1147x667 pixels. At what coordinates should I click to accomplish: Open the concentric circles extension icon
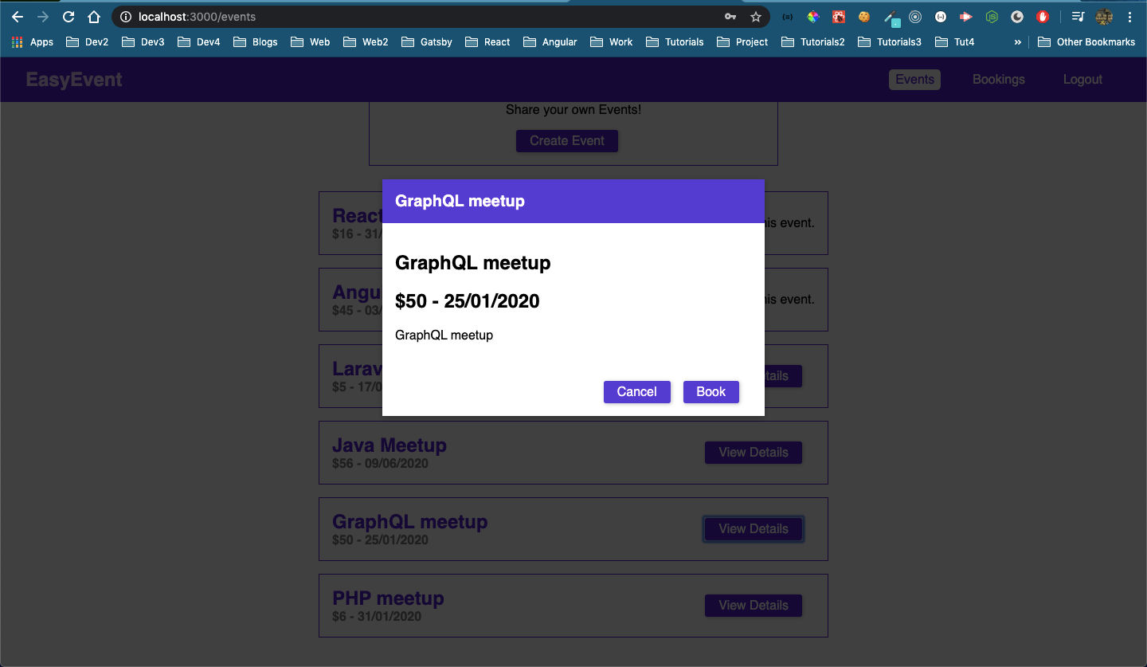point(915,17)
